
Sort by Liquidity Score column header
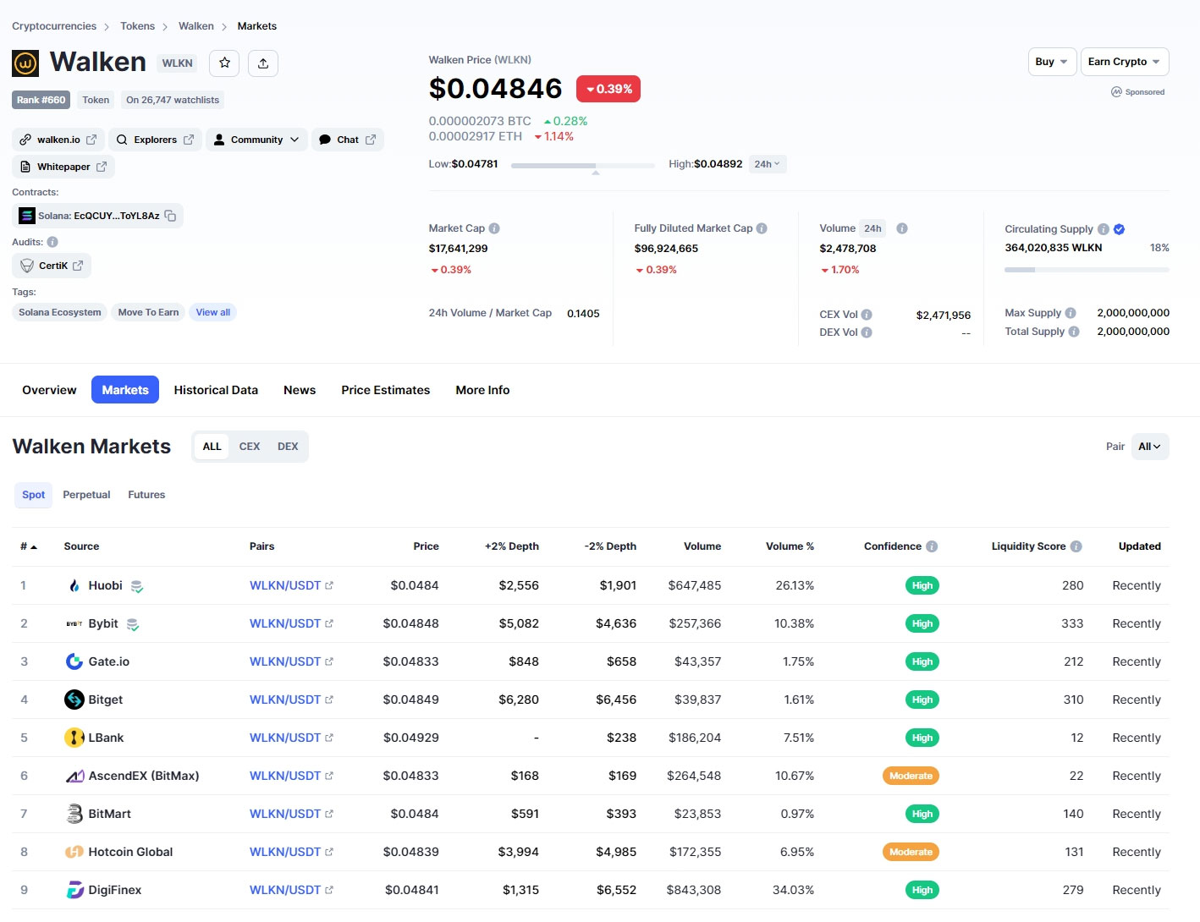pos(1028,546)
